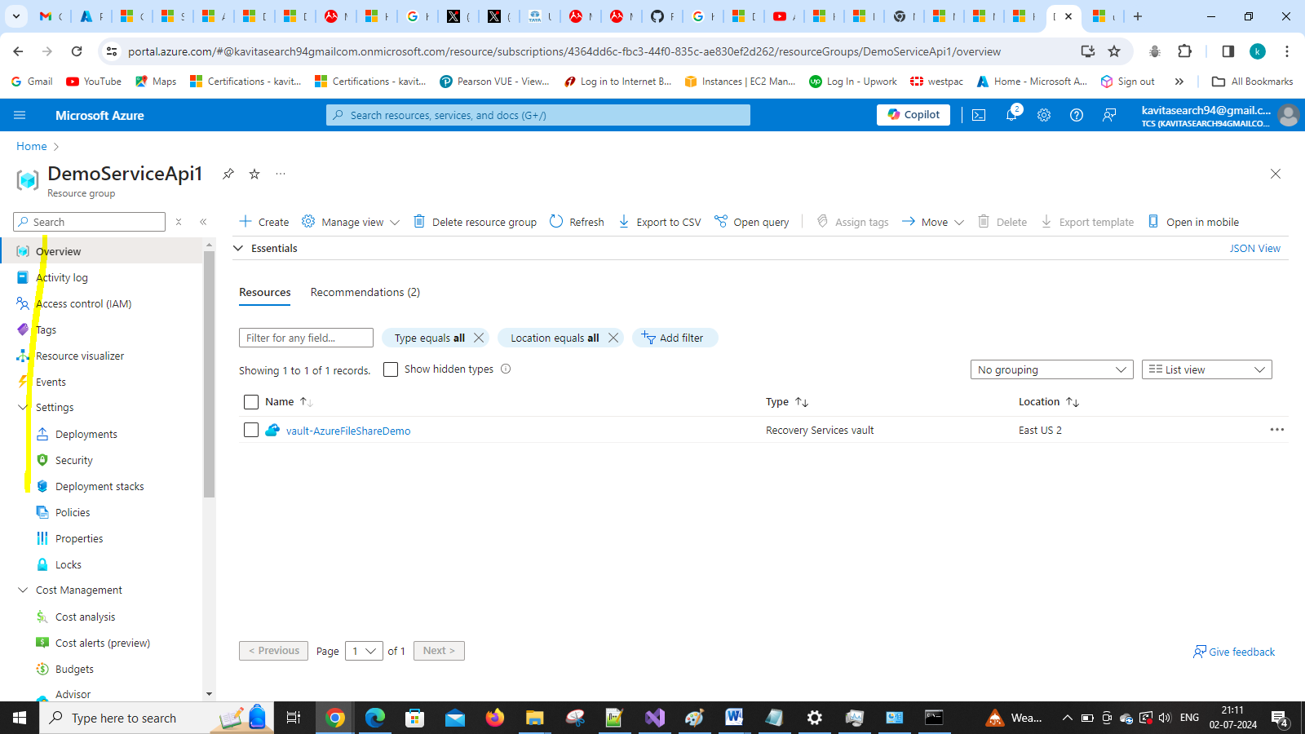Open File Explorer from the taskbar
The width and height of the screenshot is (1305, 734).
[x=534, y=718]
